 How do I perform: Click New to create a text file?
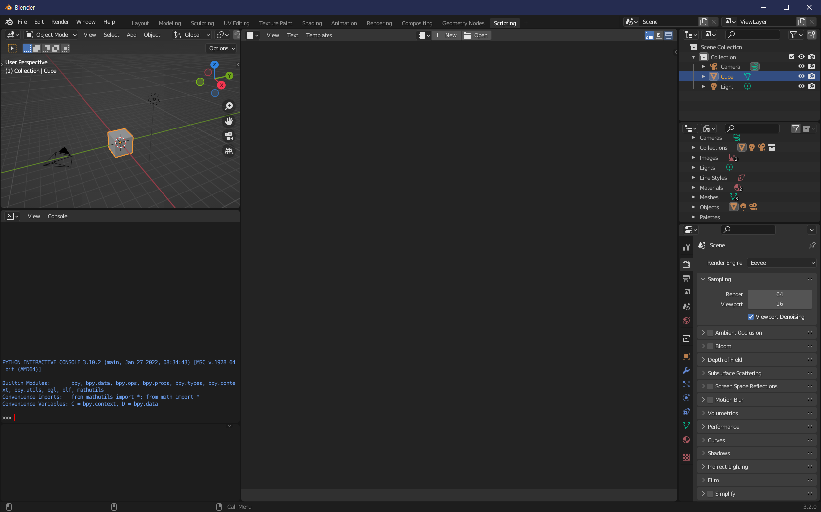point(446,35)
